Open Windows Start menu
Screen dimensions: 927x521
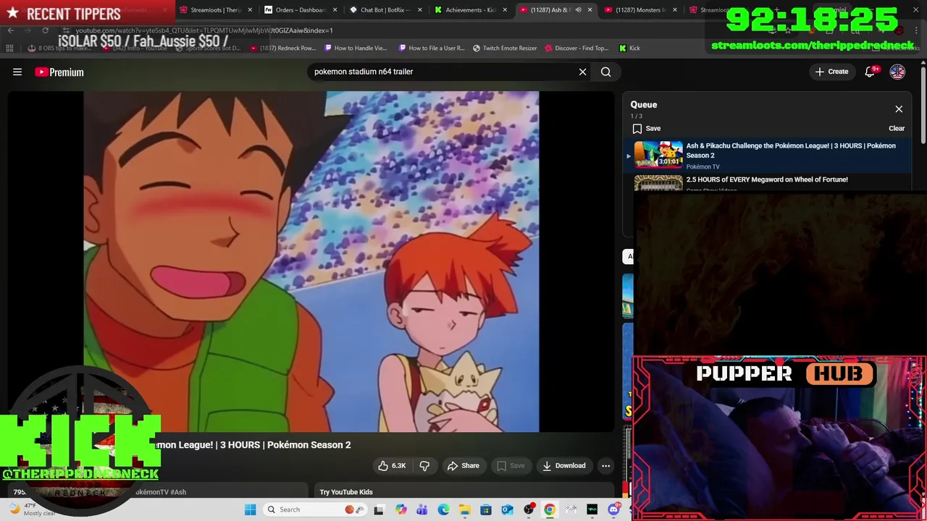[250, 509]
